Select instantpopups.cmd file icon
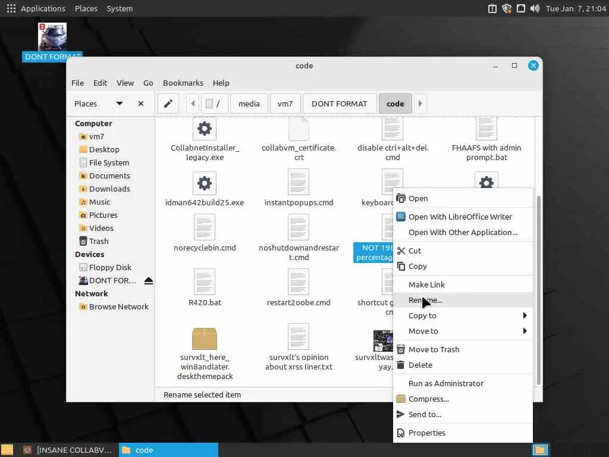 coord(299,182)
